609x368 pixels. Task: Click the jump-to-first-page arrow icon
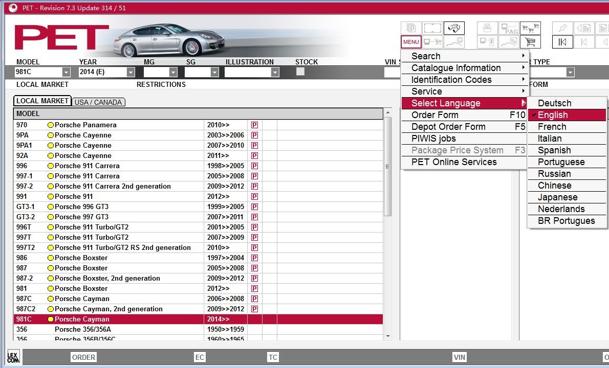click(562, 42)
